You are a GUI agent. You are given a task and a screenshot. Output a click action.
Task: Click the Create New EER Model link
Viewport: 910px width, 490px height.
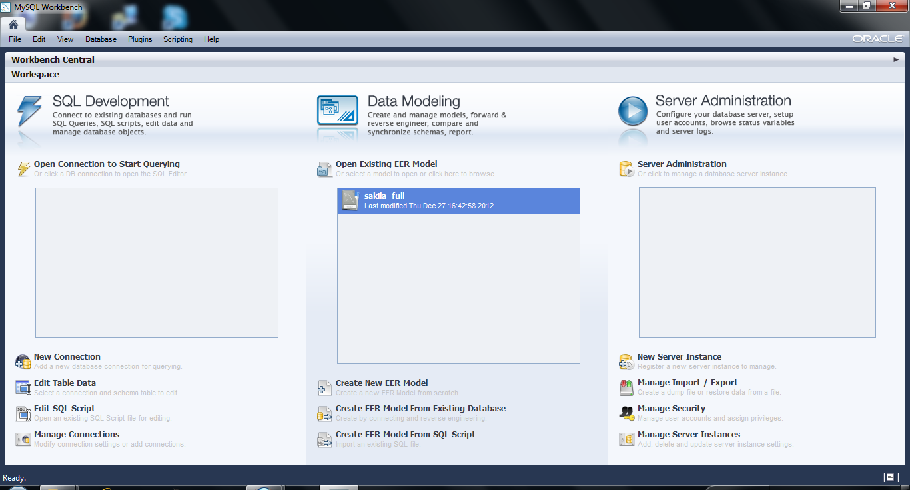click(382, 383)
